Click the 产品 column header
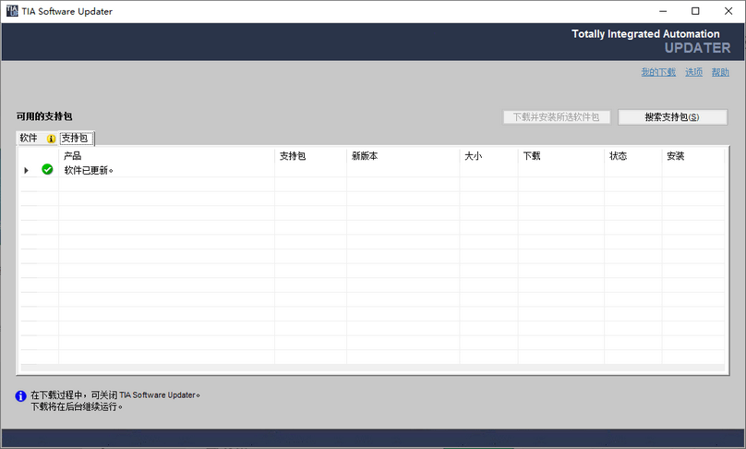Viewport: 746px width, 449px height. tap(73, 156)
